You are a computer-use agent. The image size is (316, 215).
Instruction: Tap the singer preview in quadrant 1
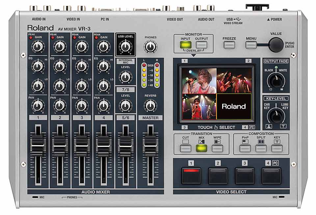click(199, 81)
